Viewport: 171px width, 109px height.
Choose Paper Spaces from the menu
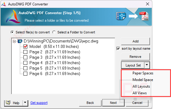(143, 73)
